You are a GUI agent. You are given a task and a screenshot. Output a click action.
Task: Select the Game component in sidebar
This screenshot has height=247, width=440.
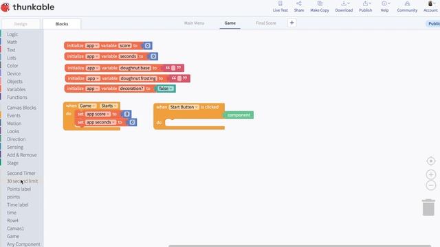click(x=13, y=236)
